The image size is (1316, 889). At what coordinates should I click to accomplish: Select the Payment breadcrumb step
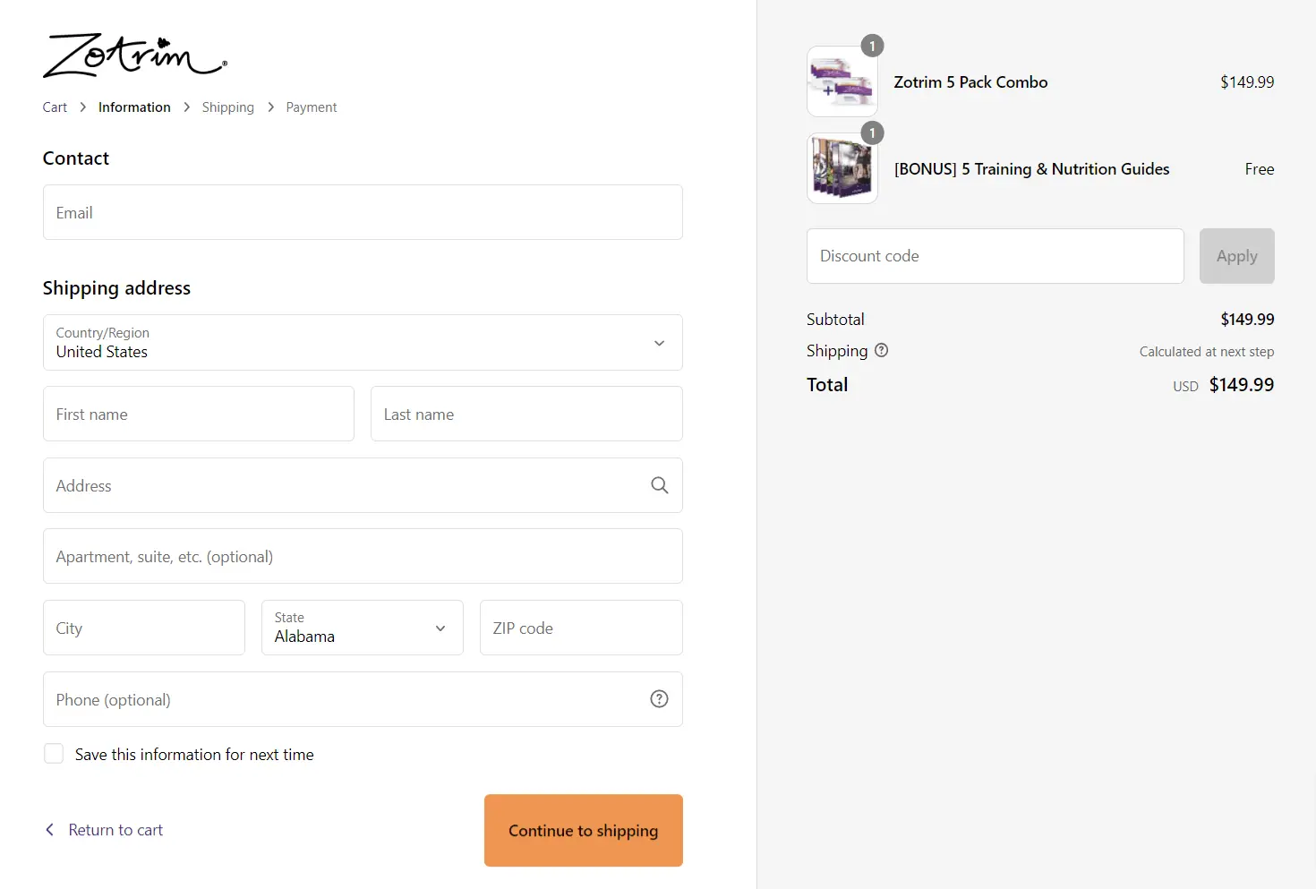pos(312,107)
